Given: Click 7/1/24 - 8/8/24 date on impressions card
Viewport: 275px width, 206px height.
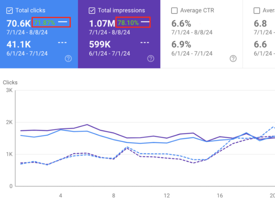Looking at the screenshot, I should point(109,32).
